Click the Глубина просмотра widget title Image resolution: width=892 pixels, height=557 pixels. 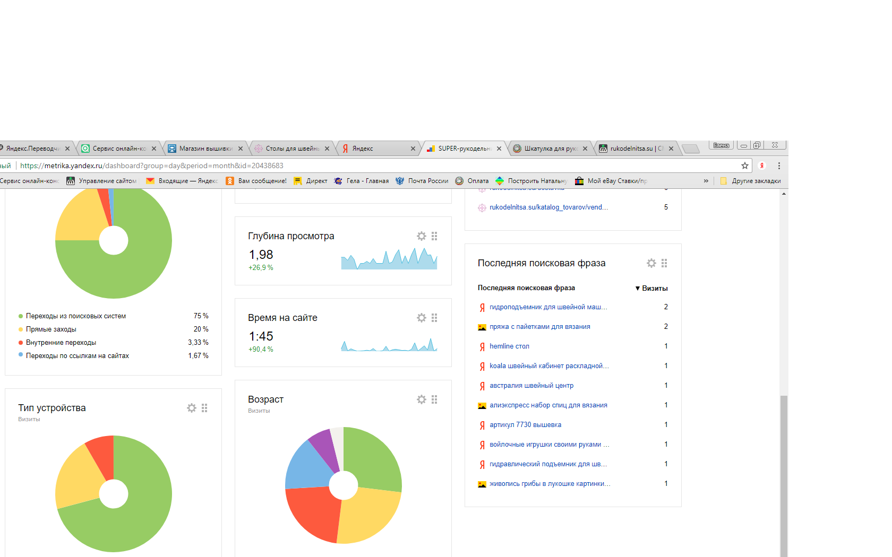click(291, 236)
